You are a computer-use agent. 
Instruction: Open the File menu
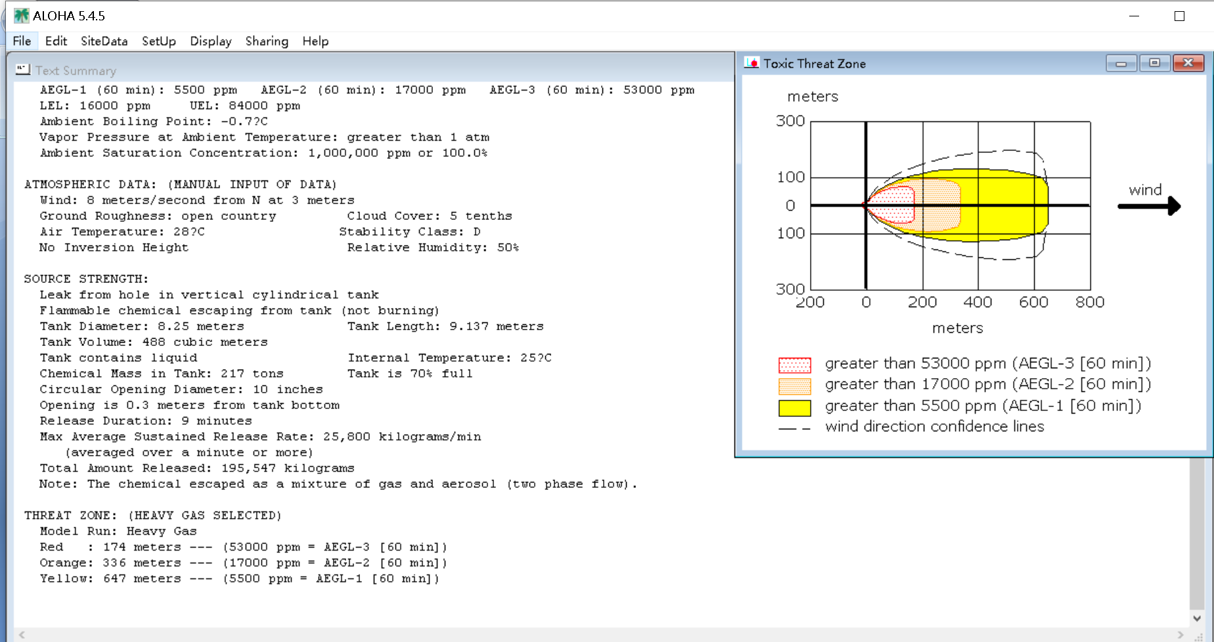pos(22,41)
